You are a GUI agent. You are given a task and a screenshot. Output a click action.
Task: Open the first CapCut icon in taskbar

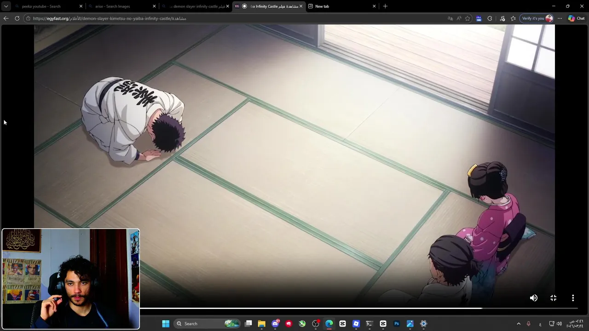click(x=342, y=324)
